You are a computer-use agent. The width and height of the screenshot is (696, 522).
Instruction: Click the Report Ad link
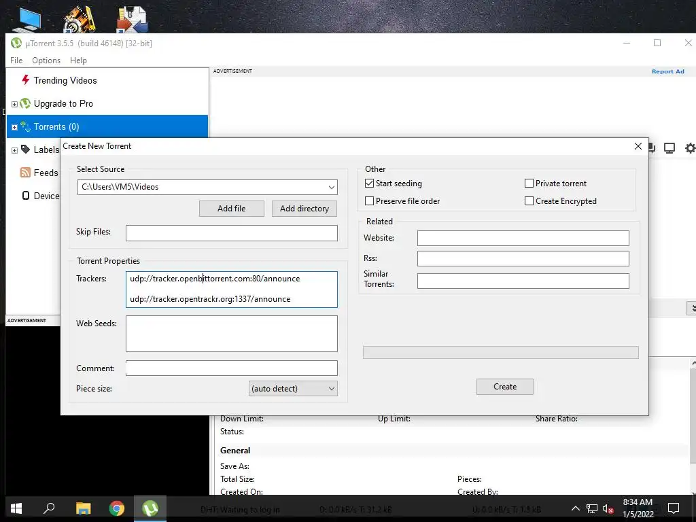668,71
